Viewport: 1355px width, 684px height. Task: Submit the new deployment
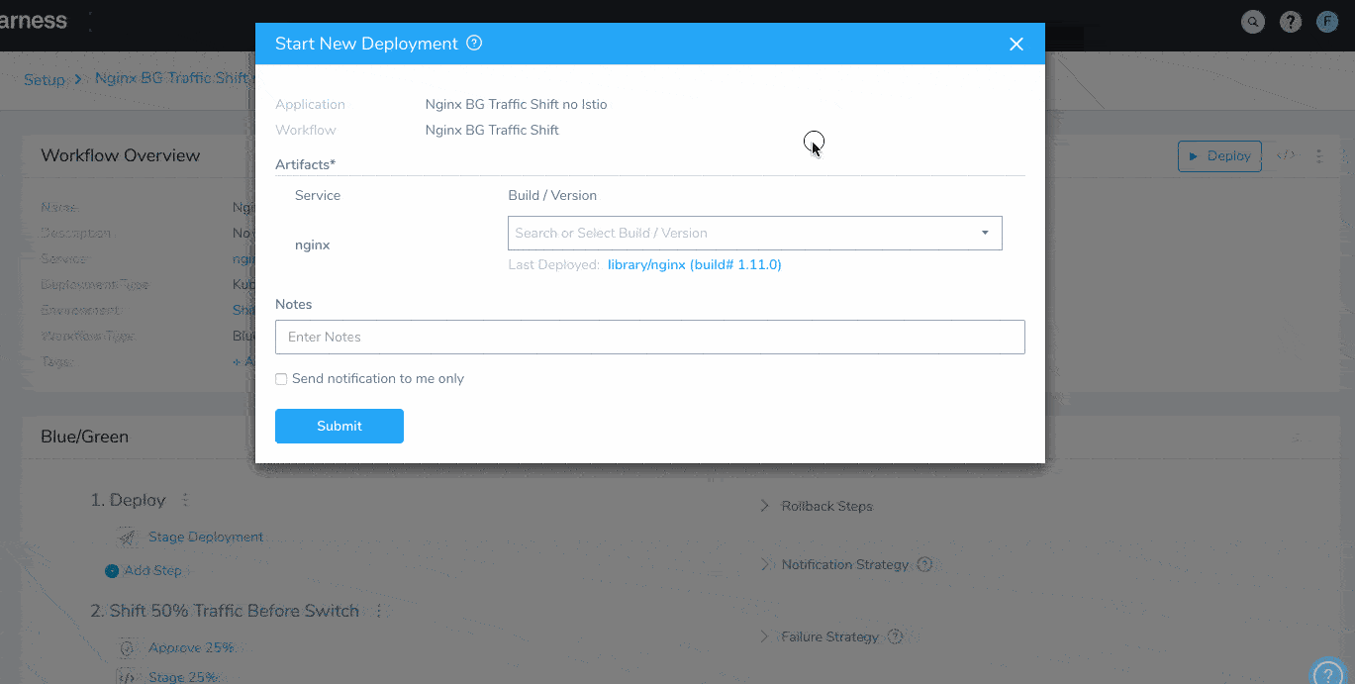click(x=339, y=426)
